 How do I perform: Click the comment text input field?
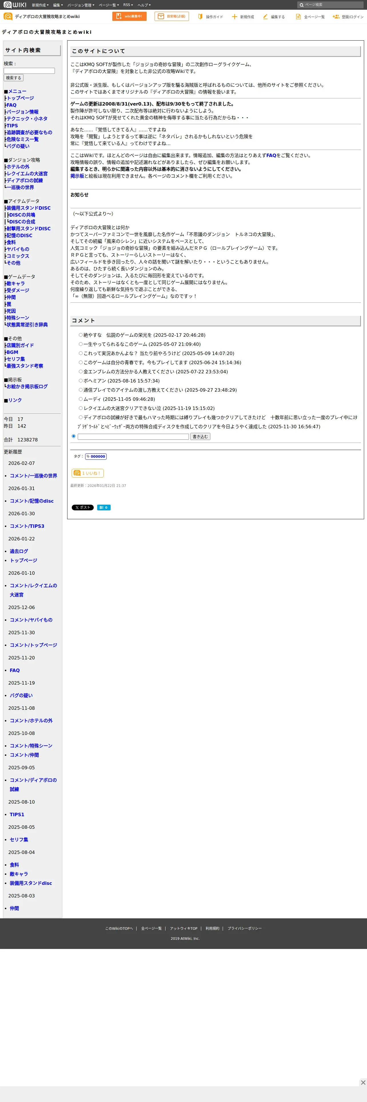pos(133,437)
